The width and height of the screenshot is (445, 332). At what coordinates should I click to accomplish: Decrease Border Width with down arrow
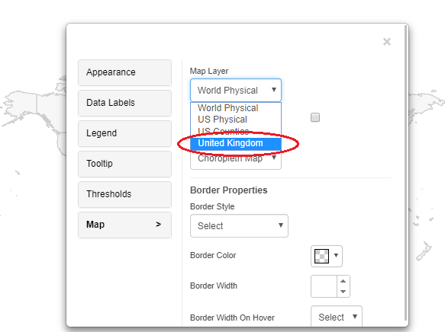point(343,292)
